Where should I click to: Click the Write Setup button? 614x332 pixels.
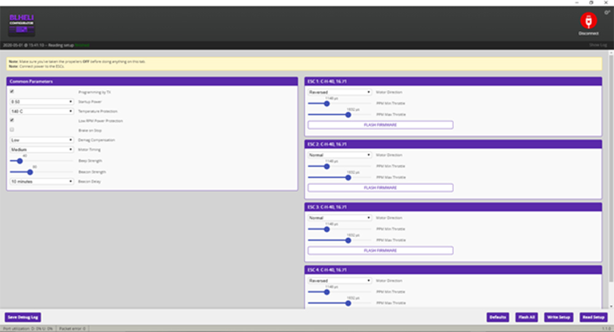(x=559, y=317)
